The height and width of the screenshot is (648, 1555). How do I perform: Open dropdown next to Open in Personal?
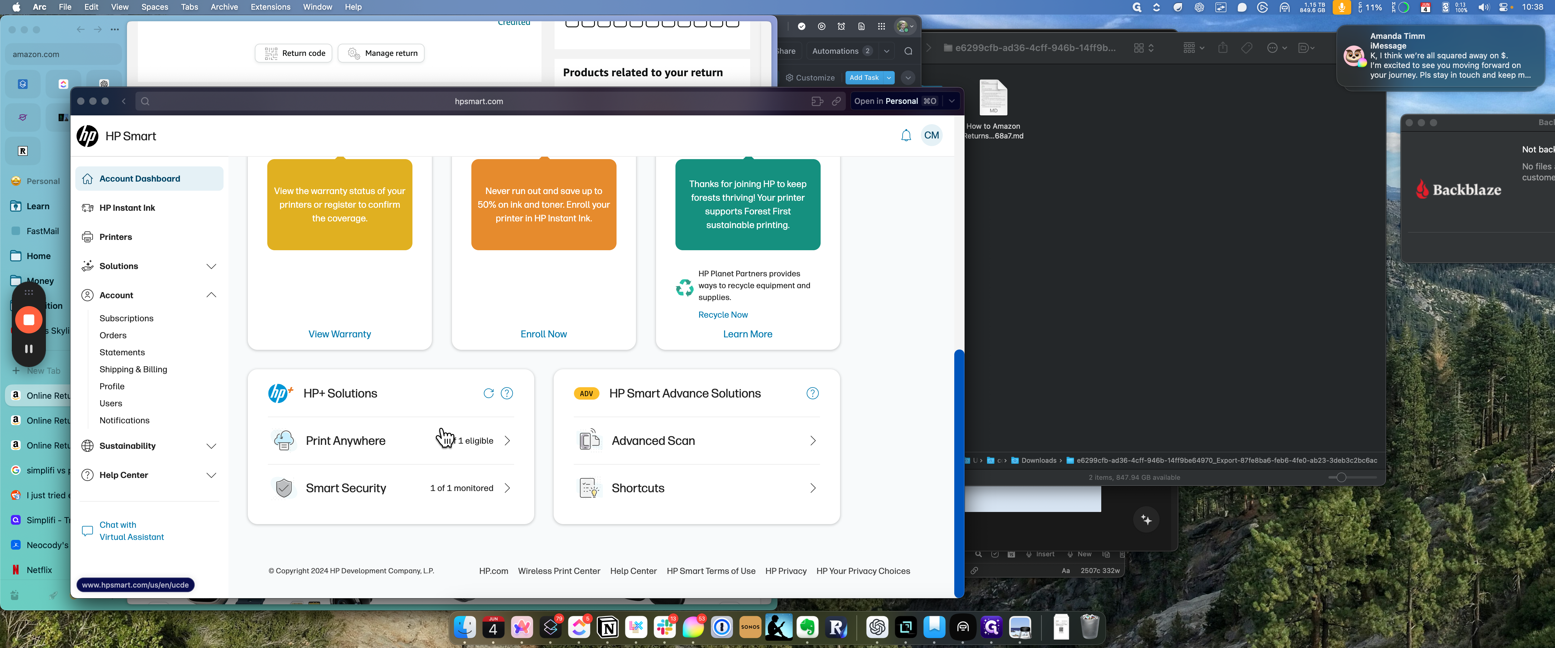pyautogui.click(x=951, y=101)
